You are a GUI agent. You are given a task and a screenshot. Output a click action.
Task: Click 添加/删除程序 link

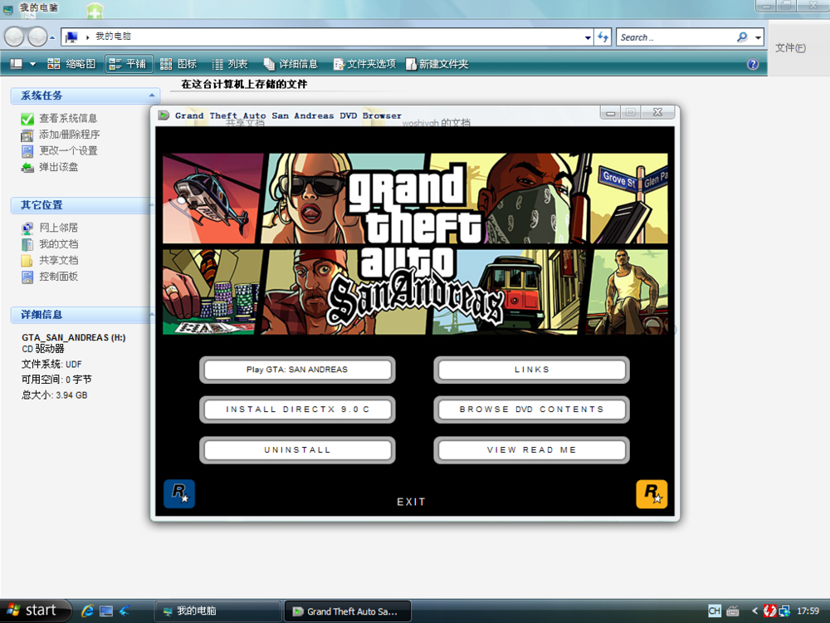(x=70, y=135)
